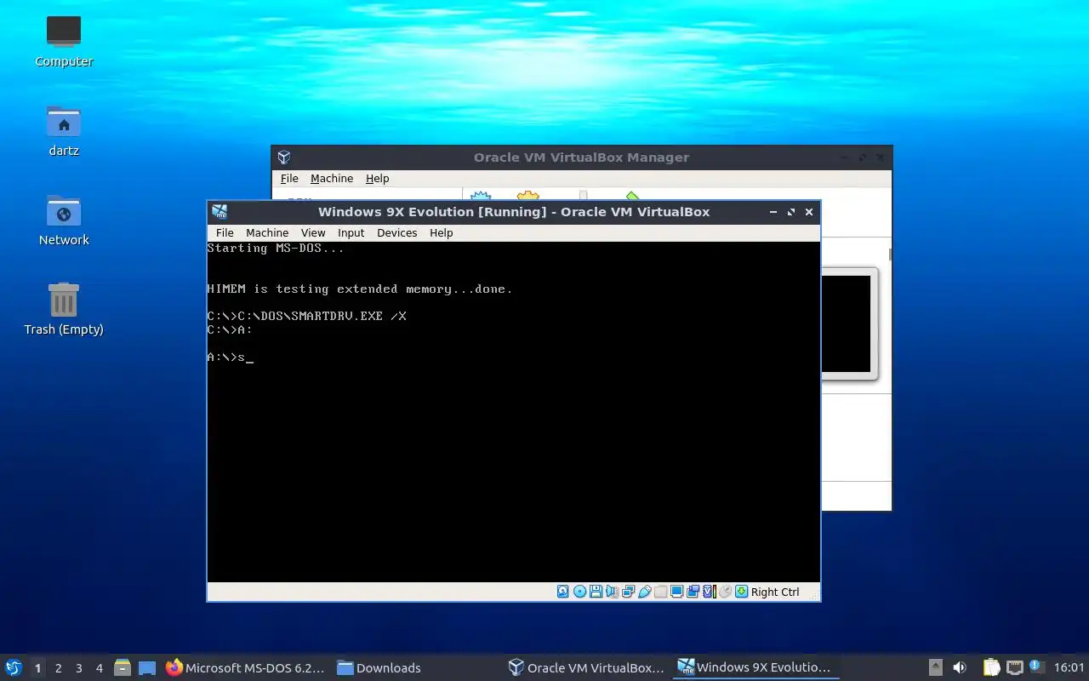Open File menu in the VM window
Screen dimensions: 1089x681
coord(225,232)
